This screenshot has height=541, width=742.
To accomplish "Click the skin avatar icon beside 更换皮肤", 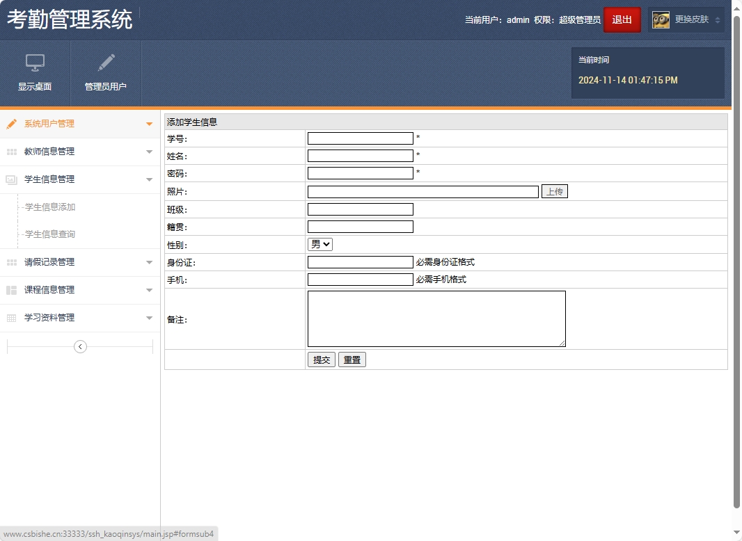I will [661, 20].
